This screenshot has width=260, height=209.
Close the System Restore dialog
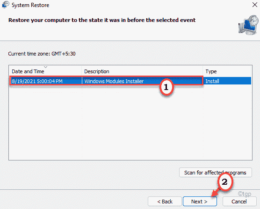255,5
